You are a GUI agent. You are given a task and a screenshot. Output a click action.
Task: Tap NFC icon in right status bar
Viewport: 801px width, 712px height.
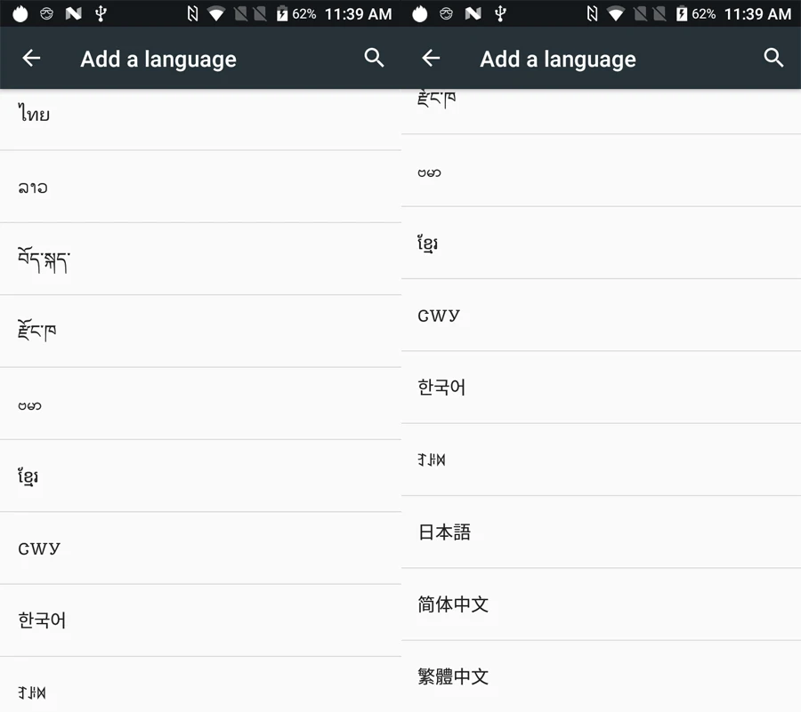[x=592, y=13]
